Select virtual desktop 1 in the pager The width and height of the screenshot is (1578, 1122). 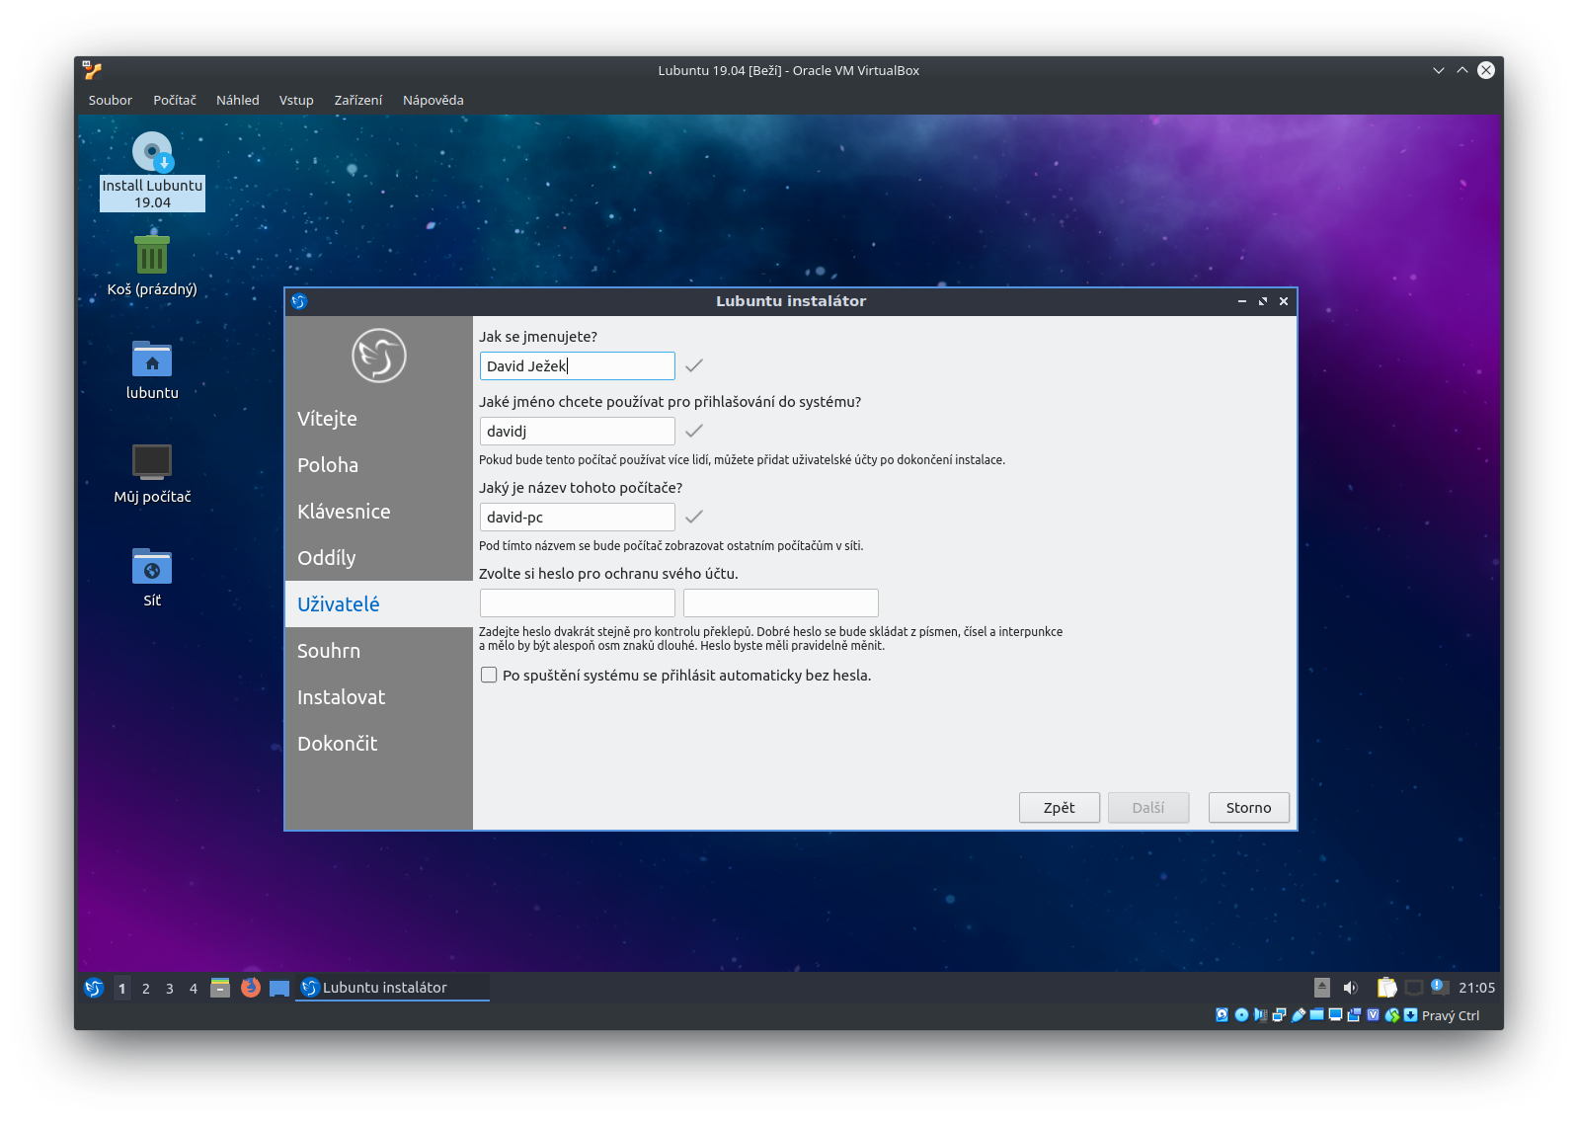point(122,988)
